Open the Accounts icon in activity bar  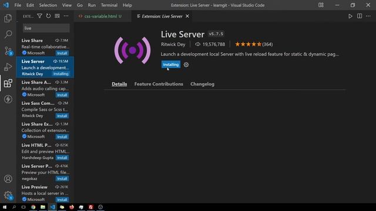(8, 179)
